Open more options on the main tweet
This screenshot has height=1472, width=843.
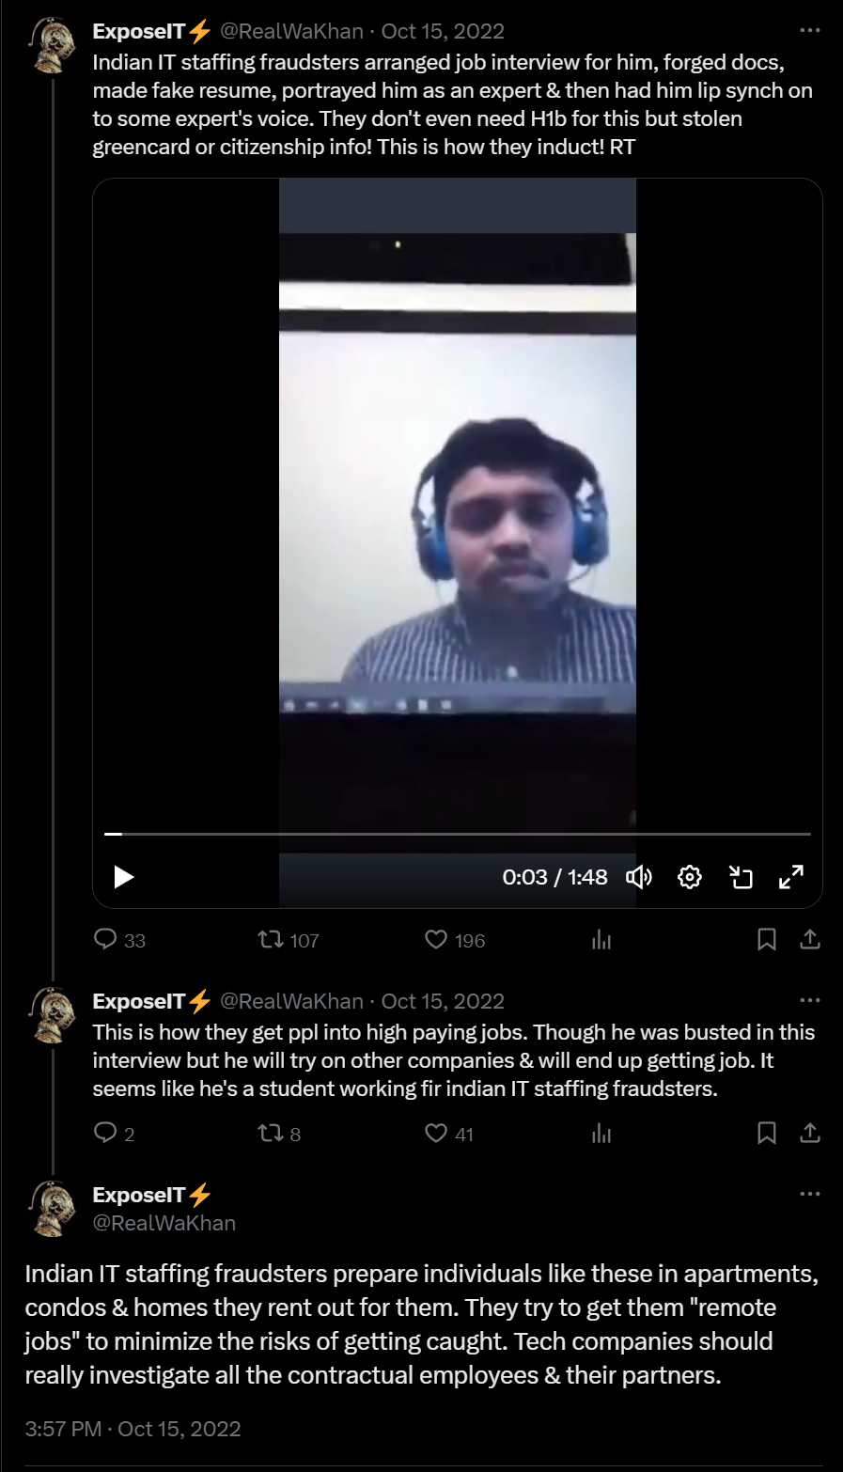[810, 1195]
